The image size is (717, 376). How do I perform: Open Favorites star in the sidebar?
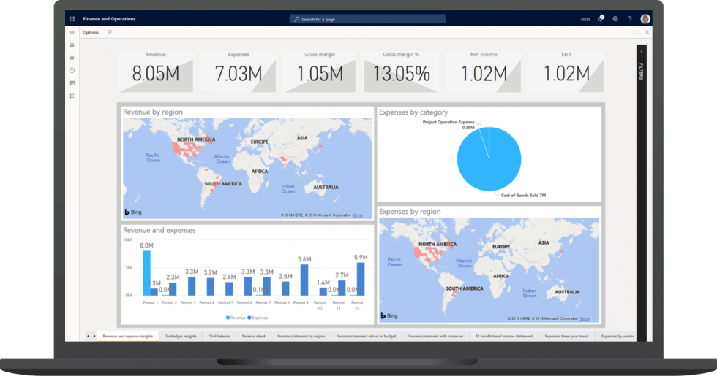point(72,58)
